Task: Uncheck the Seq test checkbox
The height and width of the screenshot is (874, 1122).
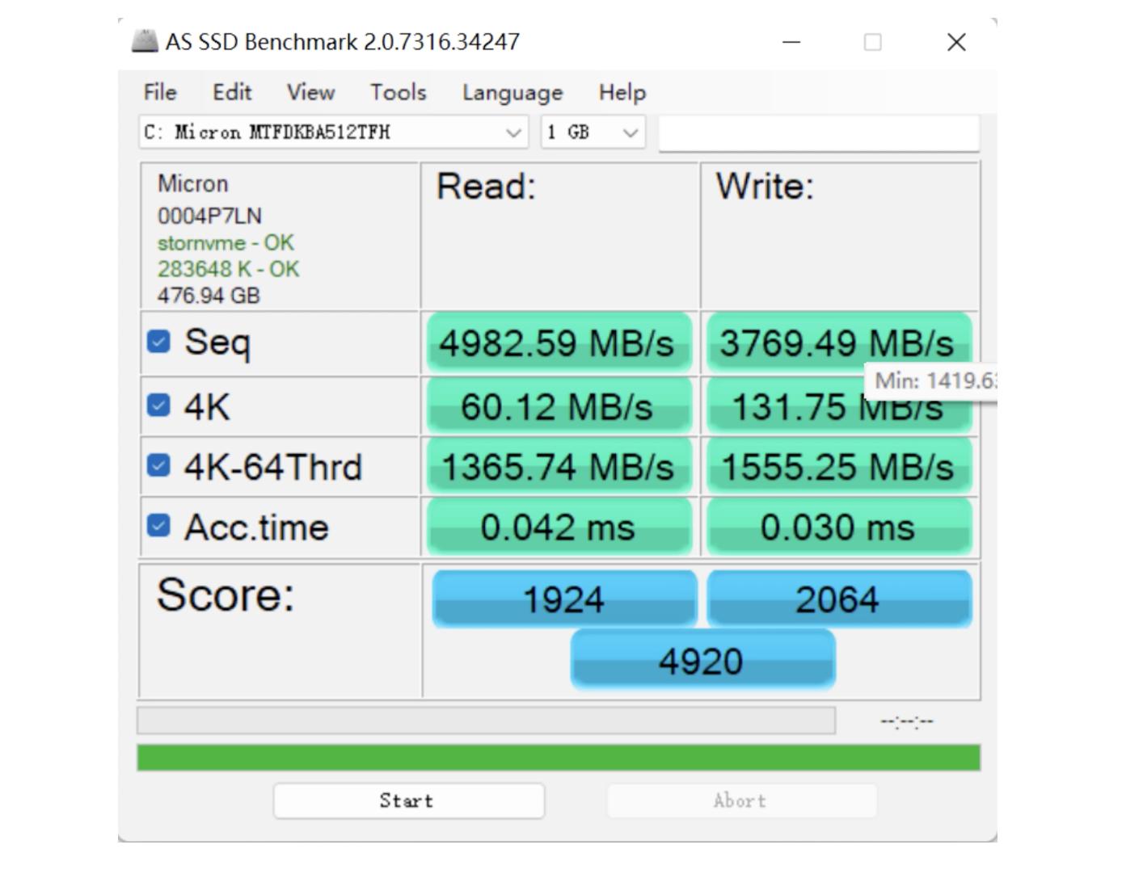Action: pos(158,342)
